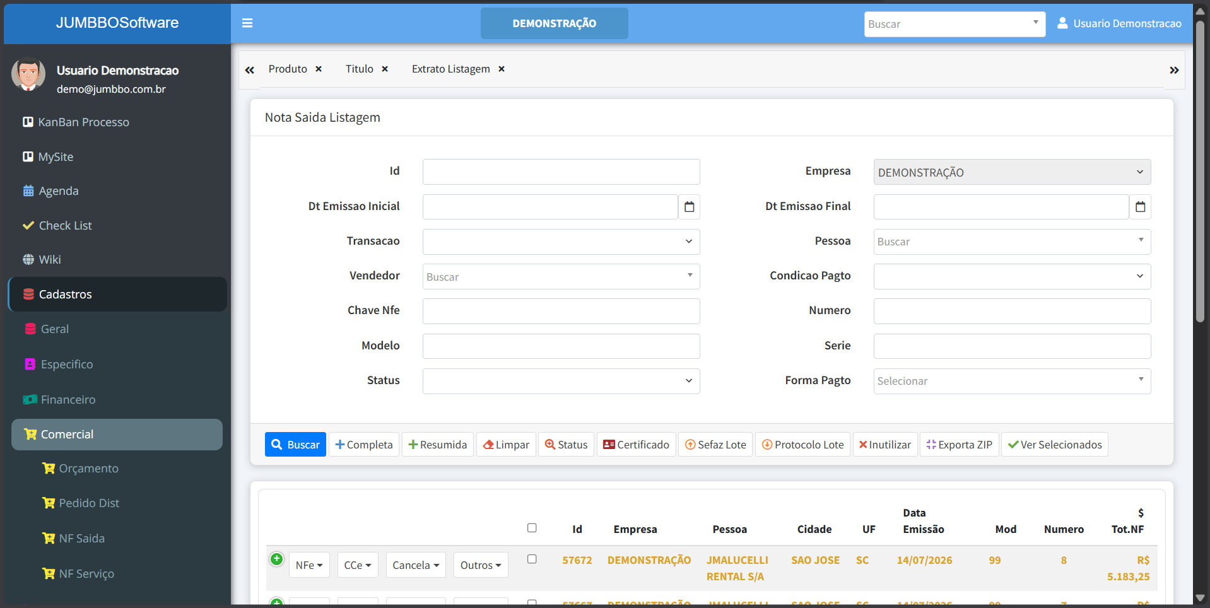Screen dimensions: 1210x608
Task: Open the Dt Emissao Inicial calendar icon
Action: pyautogui.click(x=689, y=207)
